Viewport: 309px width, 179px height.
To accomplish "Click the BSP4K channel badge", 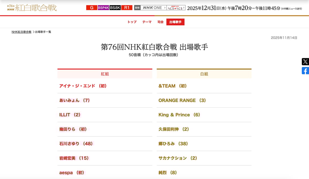I will pyautogui.click(x=103, y=7).
